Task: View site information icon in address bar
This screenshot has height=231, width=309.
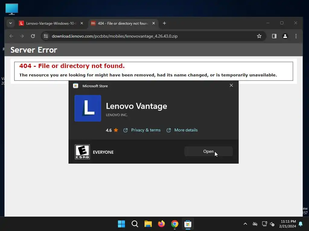Action: pyautogui.click(x=46, y=36)
